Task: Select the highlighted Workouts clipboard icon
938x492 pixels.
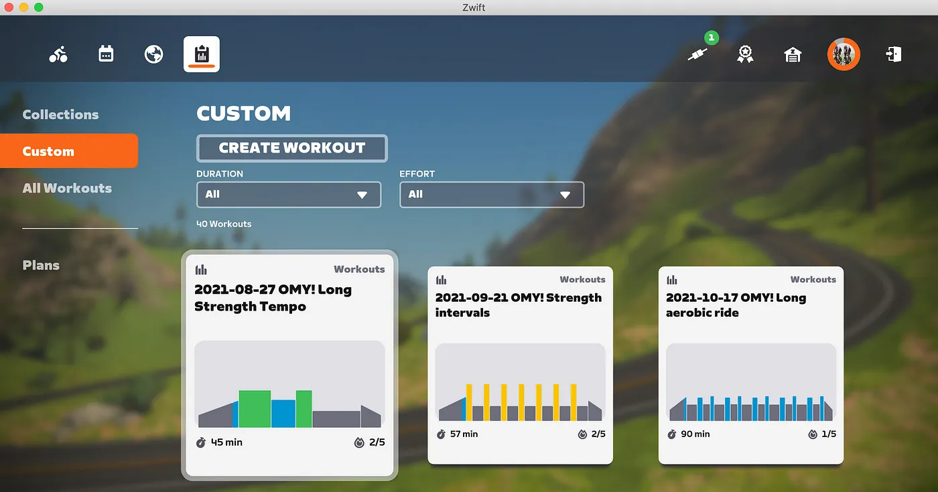Action: point(202,54)
